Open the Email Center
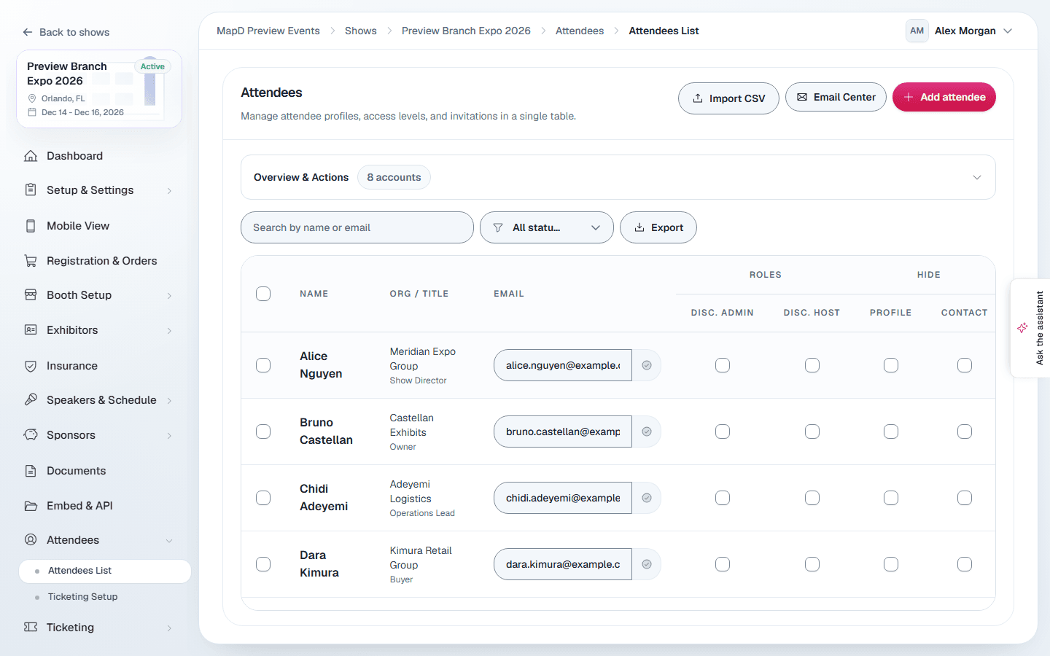 (x=836, y=97)
